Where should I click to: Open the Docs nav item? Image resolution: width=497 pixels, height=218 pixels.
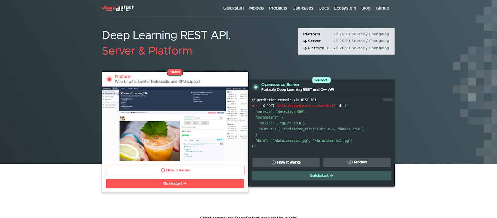click(x=323, y=8)
